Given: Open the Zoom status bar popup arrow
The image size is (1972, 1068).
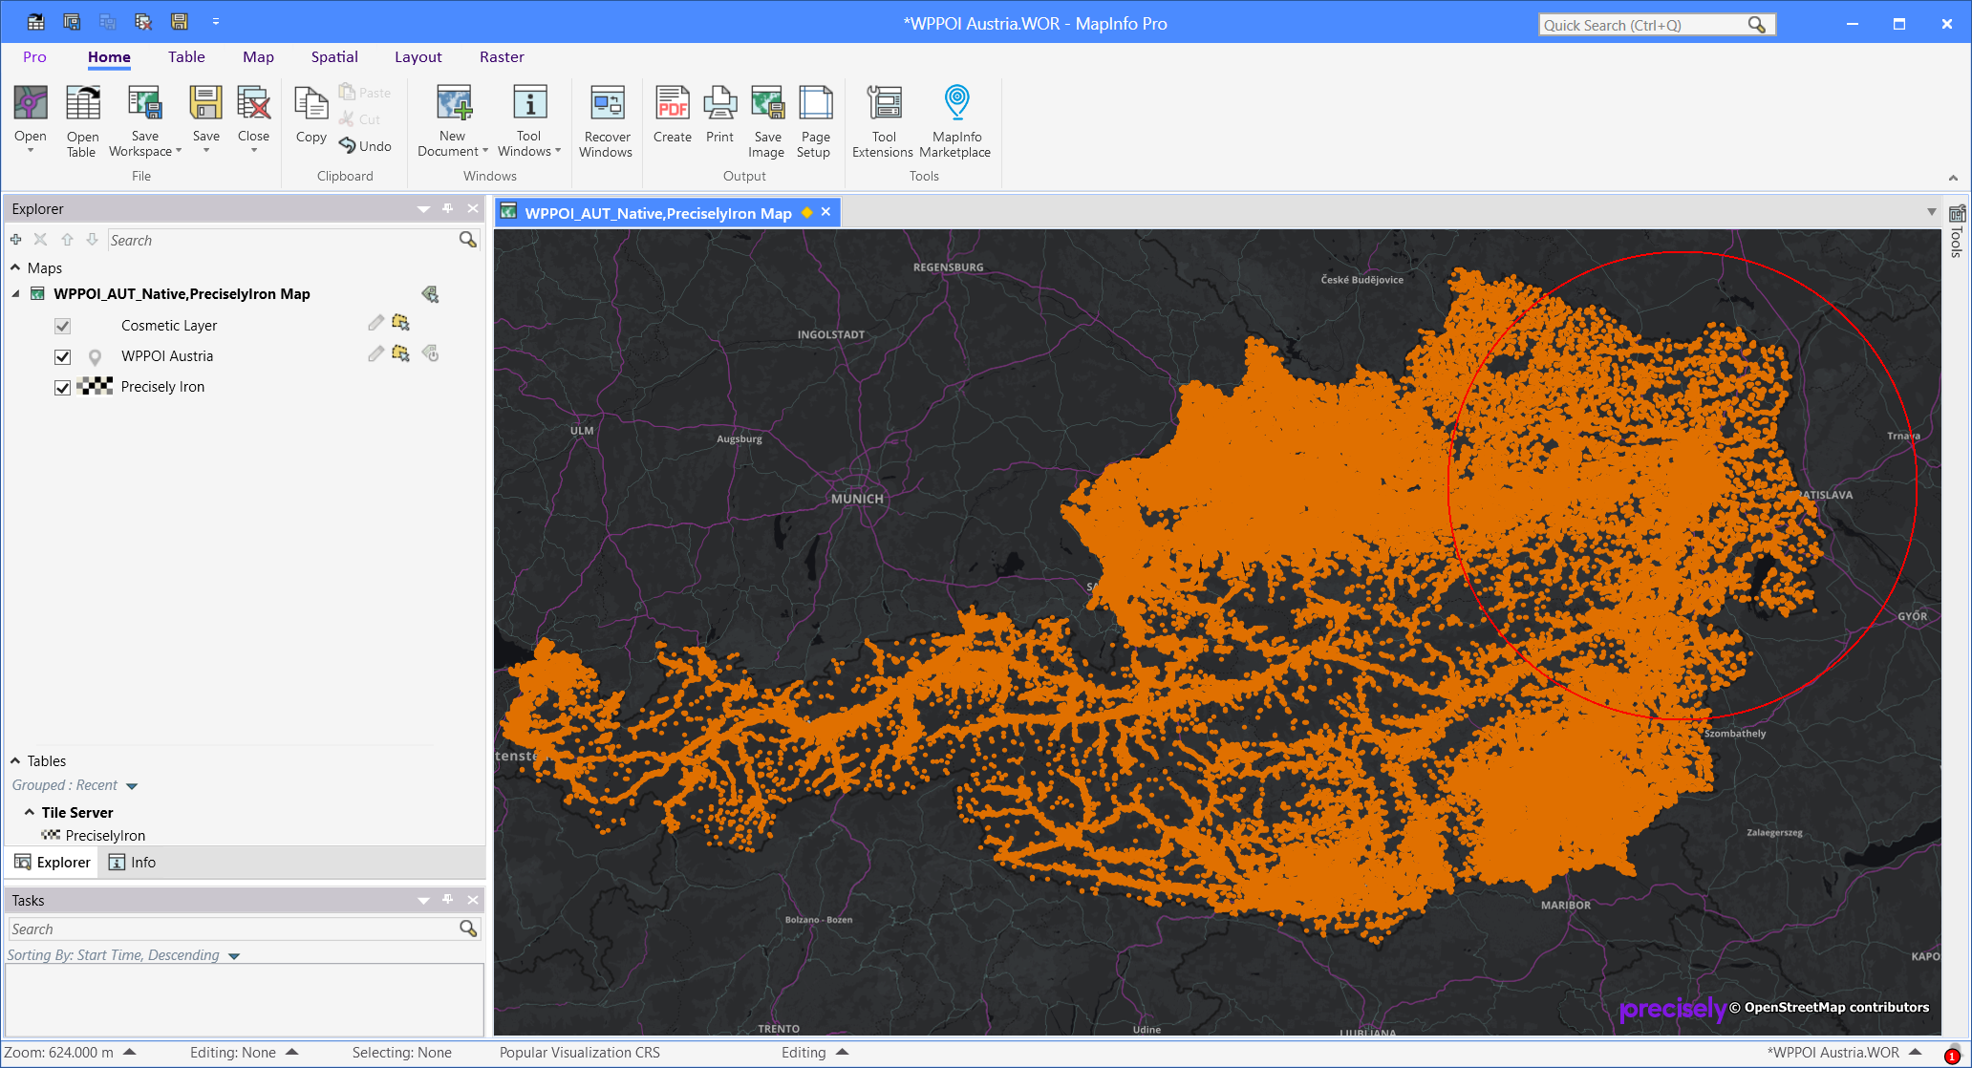Looking at the screenshot, I should tap(130, 1052).
